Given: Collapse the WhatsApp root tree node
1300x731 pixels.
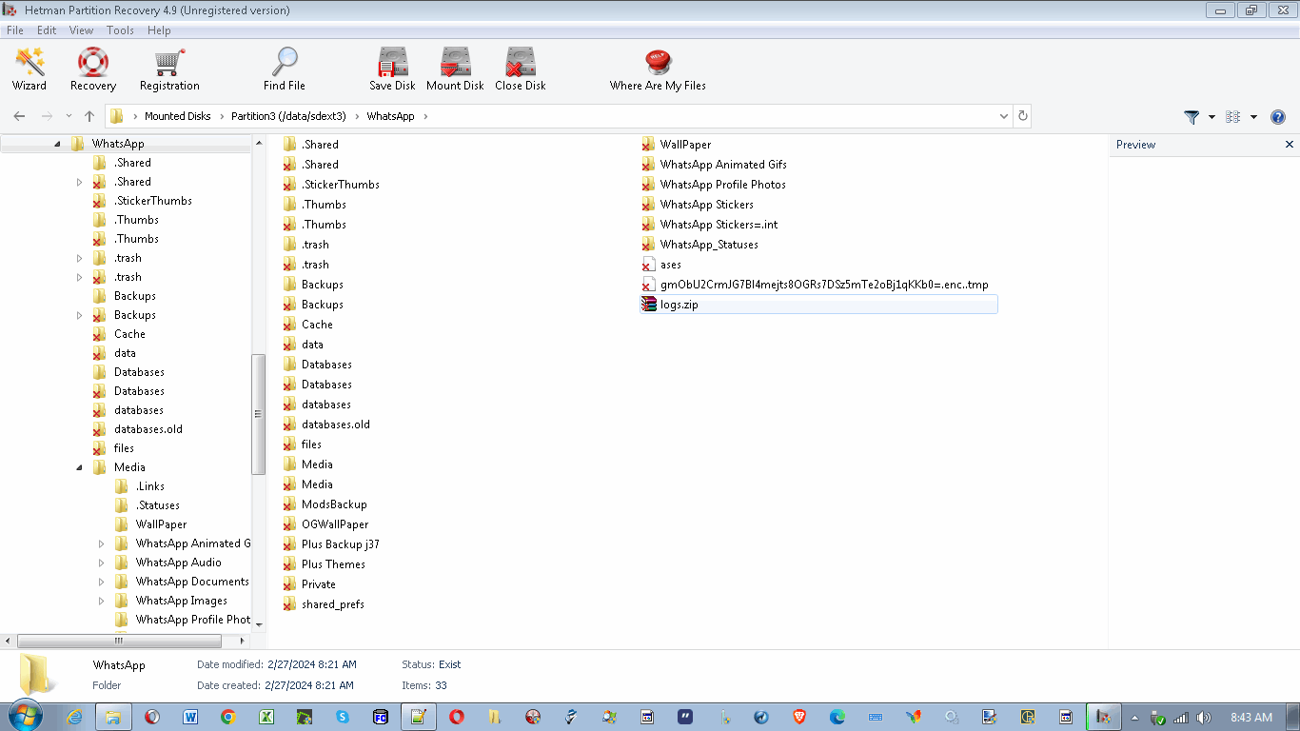Looking at the screenshot, I should coord(57,144).
